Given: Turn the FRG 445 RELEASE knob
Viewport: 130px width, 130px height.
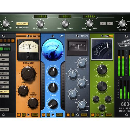Looking at the screenshot, I should tap(108, 99).
